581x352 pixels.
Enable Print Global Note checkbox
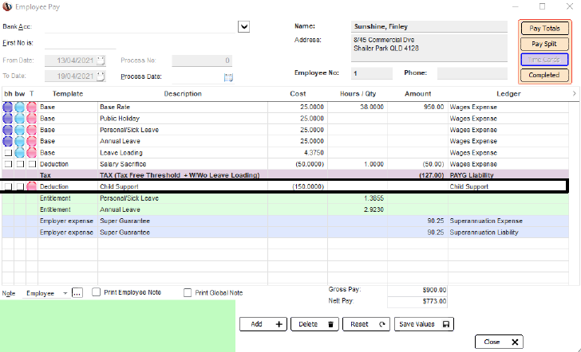[188, 293]
